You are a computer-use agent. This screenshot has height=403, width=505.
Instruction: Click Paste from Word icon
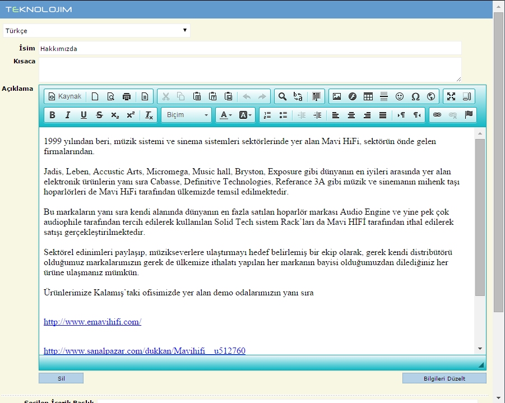click(228, 96)
